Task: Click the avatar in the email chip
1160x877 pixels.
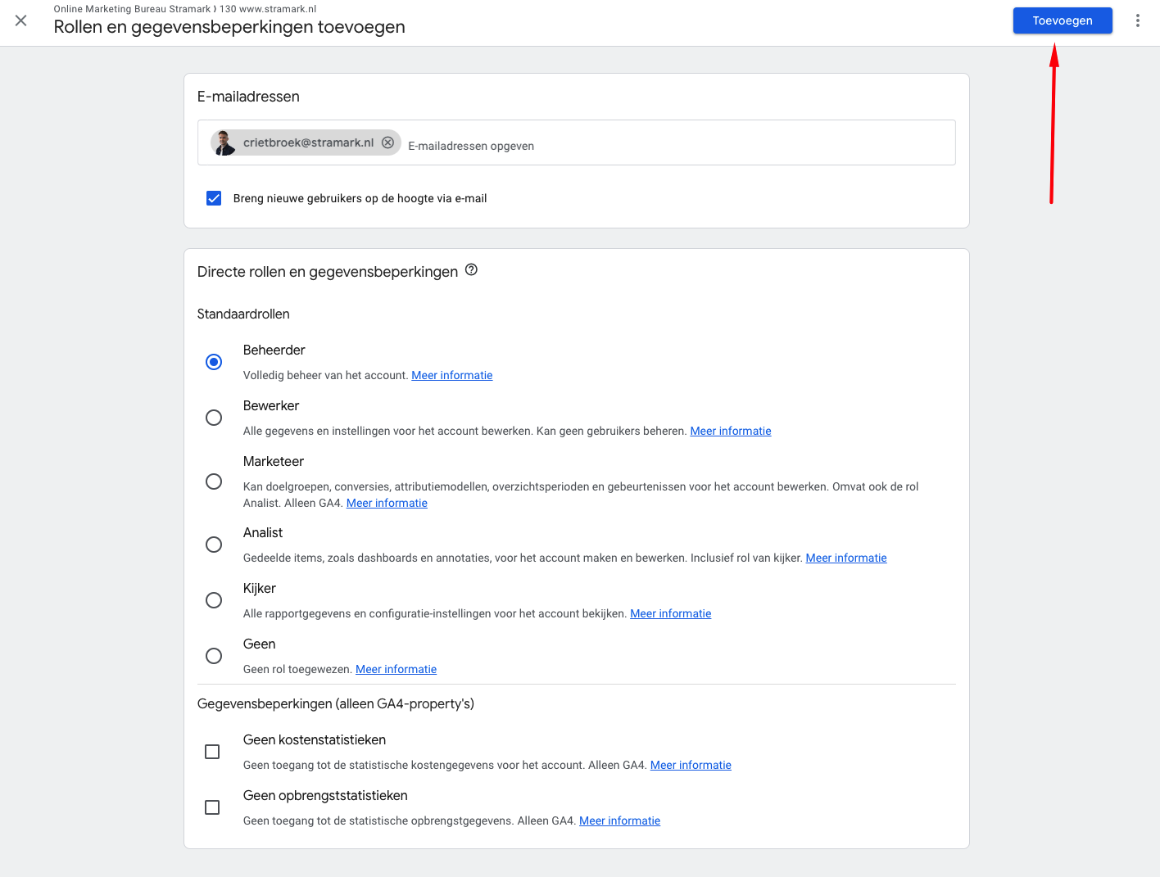Action: click(x=223, y=142)
